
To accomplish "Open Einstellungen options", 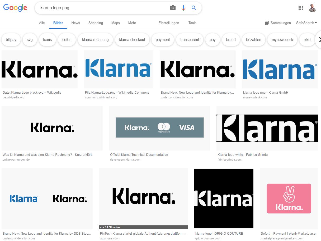I will pyautogui.click(x=169, y=23).
